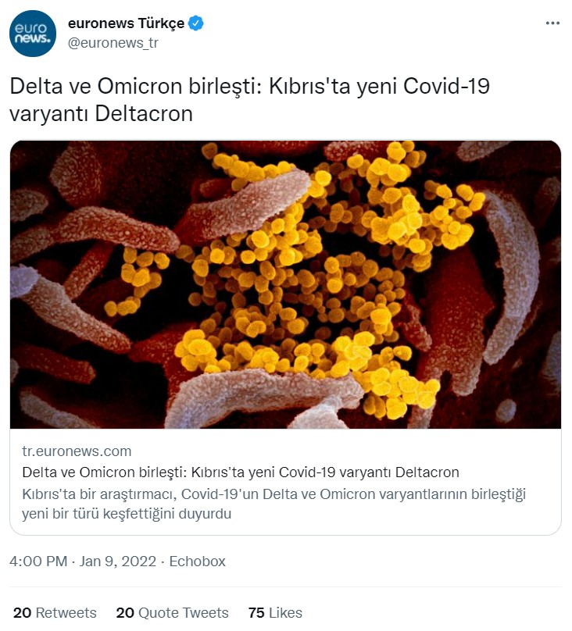
Task: Click the @euronews_tr handle
Action: coord(113,43)
